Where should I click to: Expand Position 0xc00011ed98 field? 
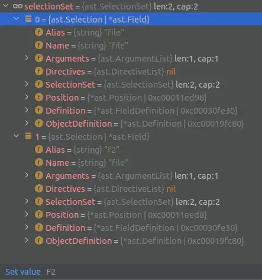coord(27,97)
